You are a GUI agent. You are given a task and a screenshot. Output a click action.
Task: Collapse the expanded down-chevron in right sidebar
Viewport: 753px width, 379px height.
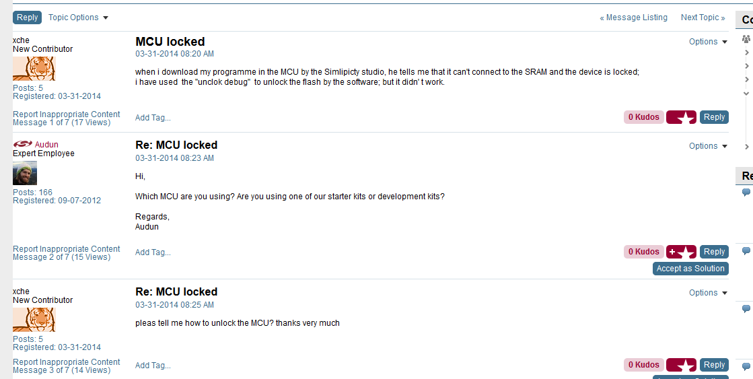[746, 93]
